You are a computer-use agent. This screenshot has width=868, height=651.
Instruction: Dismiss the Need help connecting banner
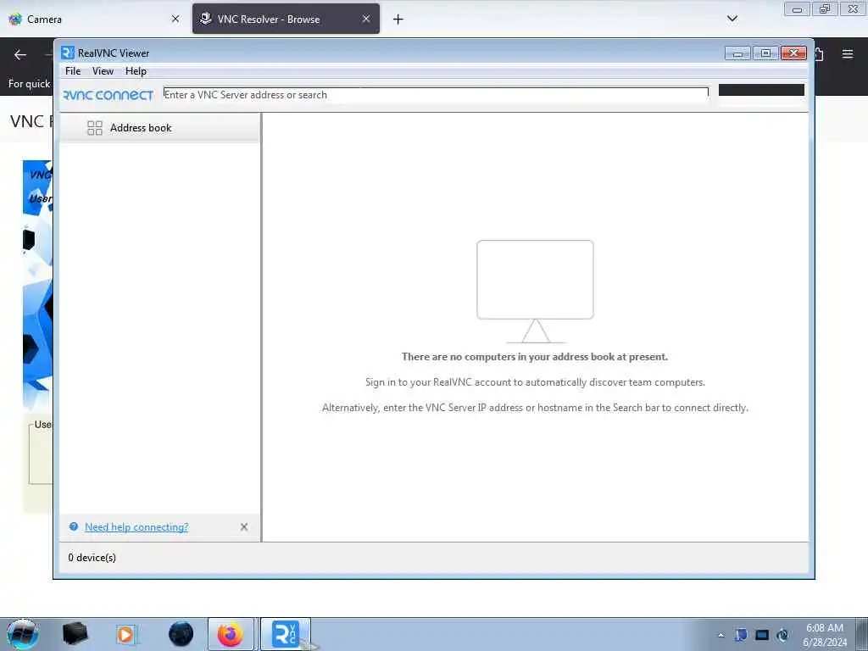pyautogui.click(x=244, y=527)
